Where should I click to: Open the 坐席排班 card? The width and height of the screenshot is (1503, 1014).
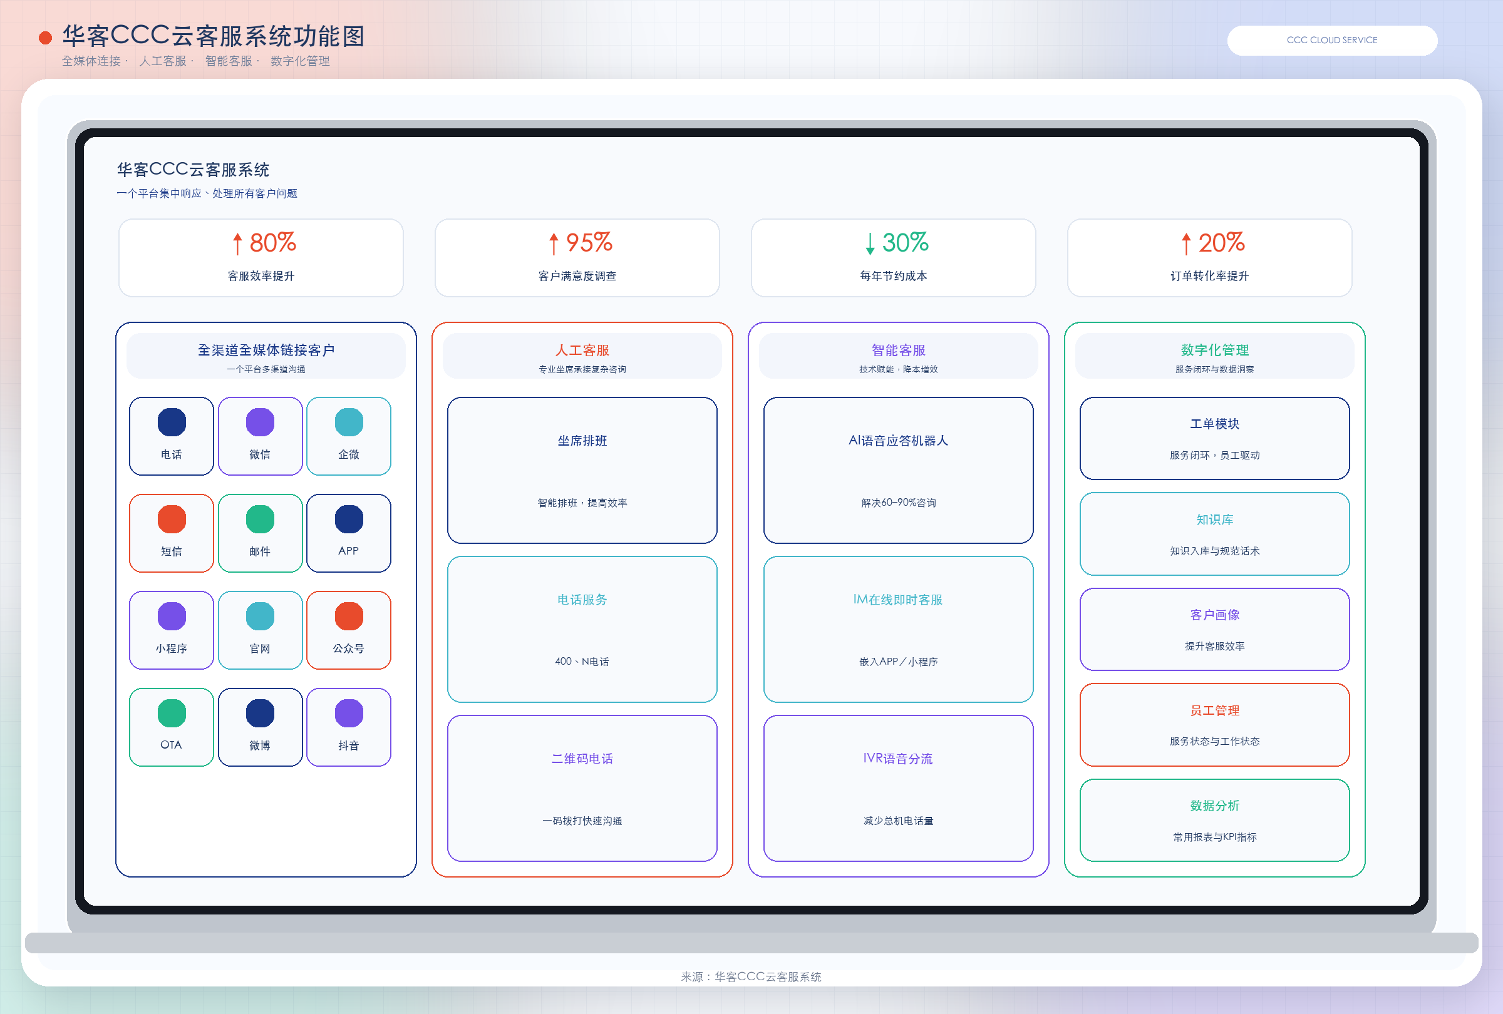point(582,471)
